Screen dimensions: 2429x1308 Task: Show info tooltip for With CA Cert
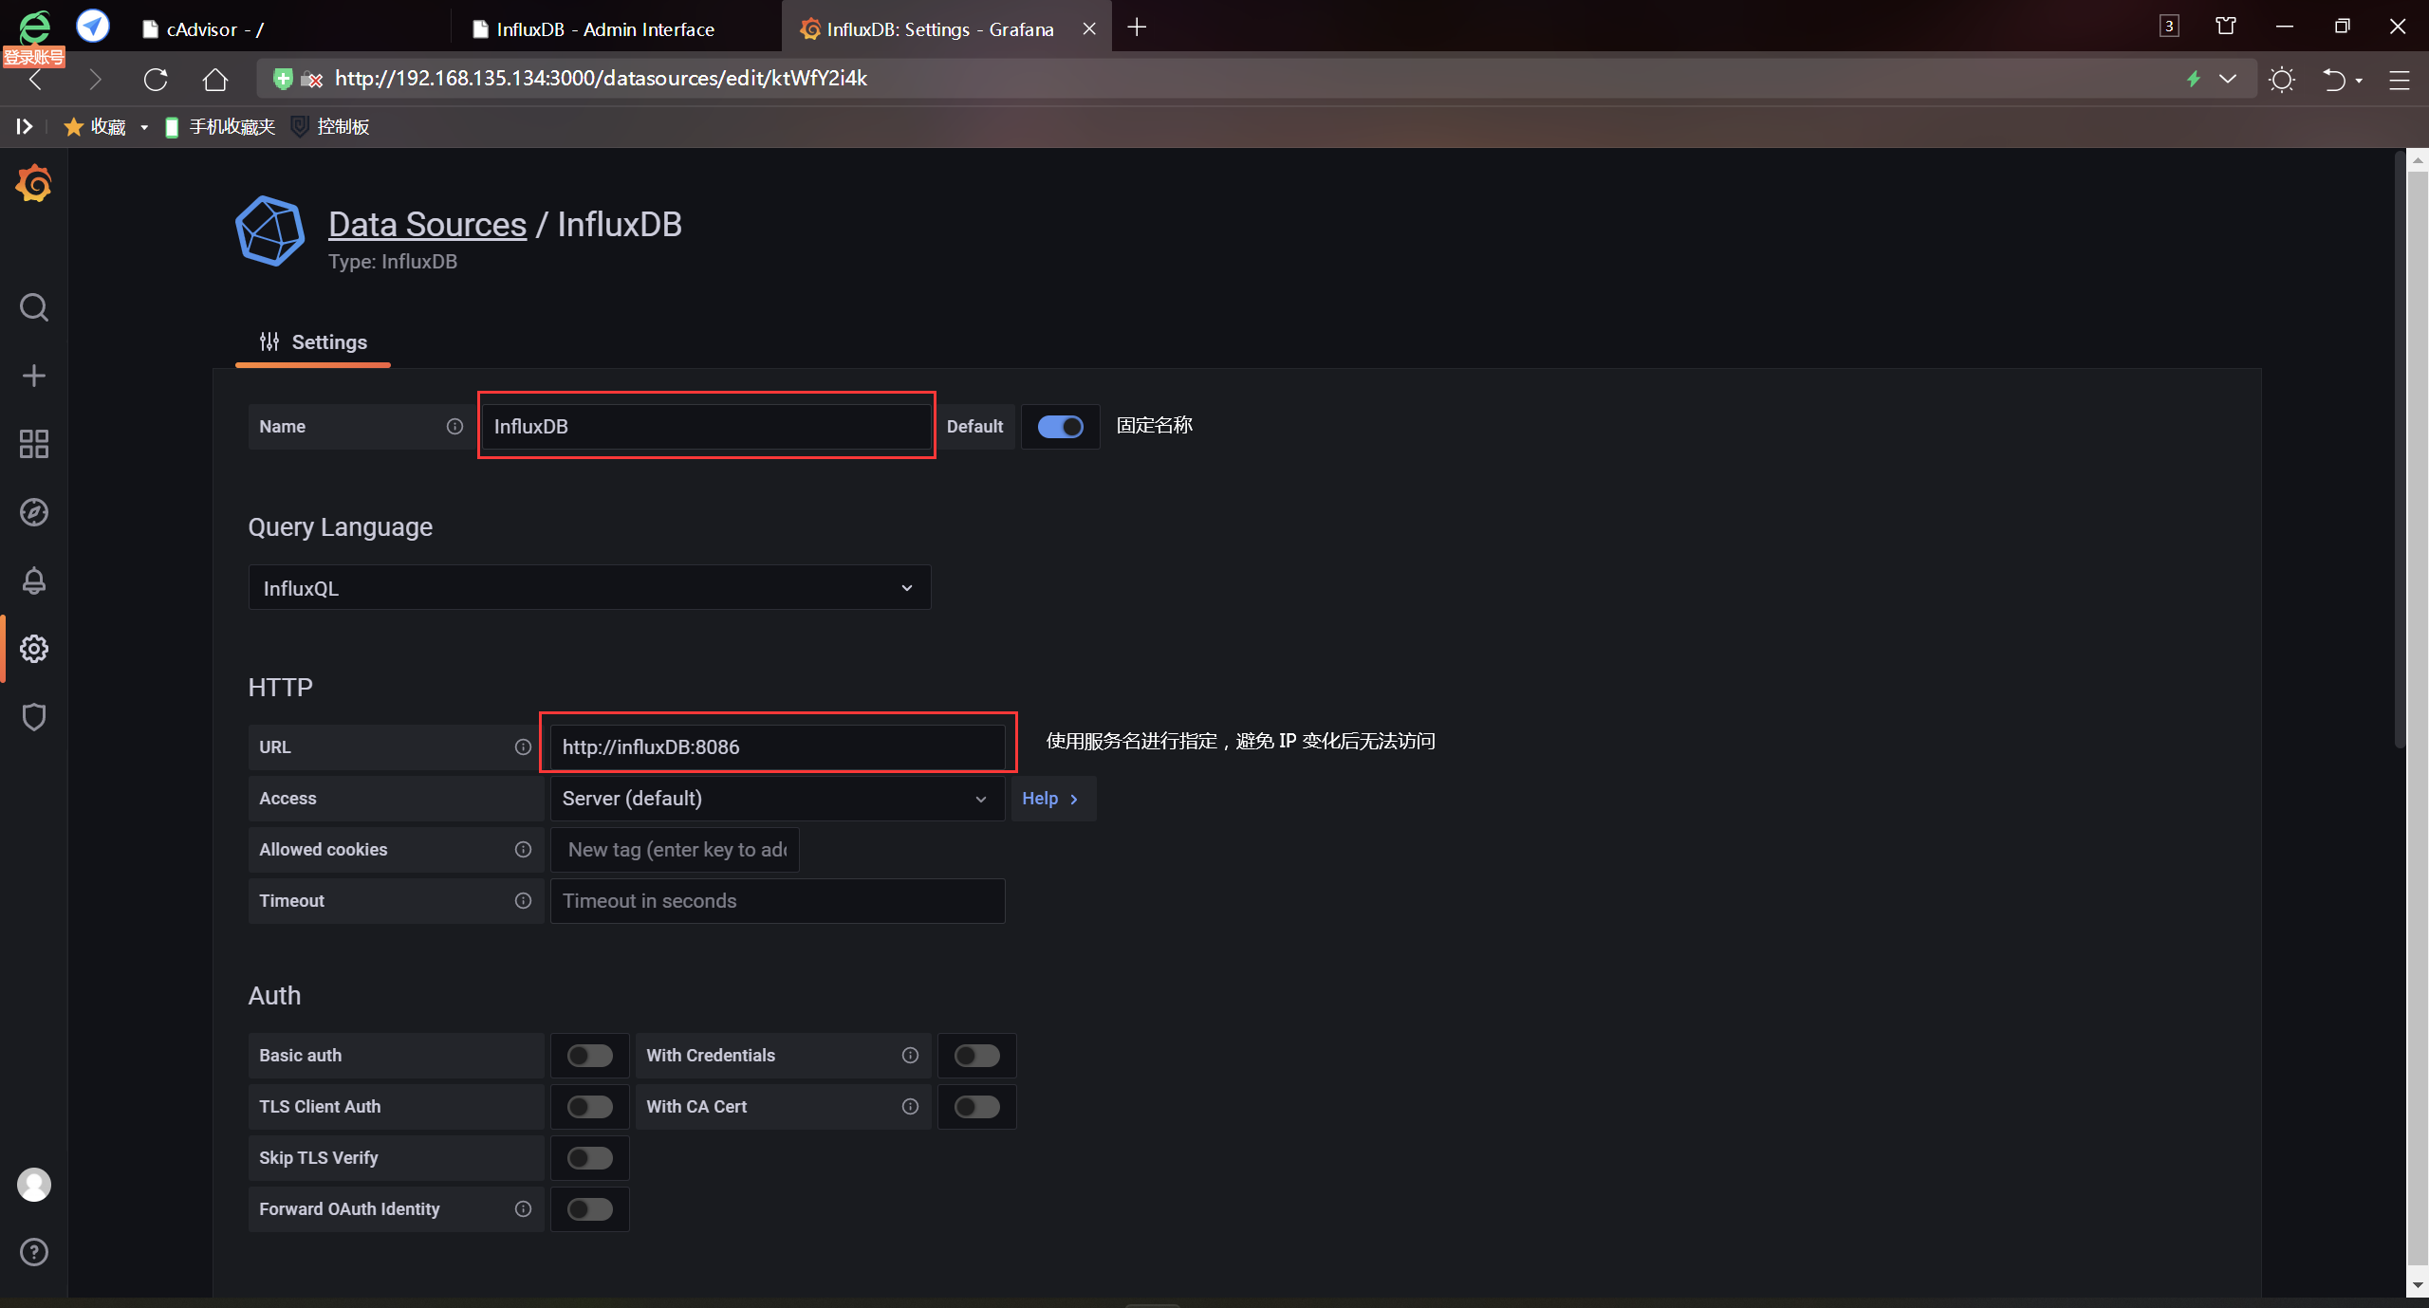910,1107
